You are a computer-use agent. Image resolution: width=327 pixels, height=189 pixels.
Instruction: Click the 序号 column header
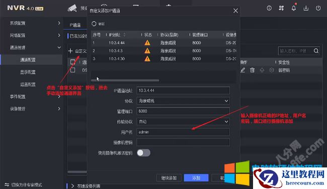(97, 35)
